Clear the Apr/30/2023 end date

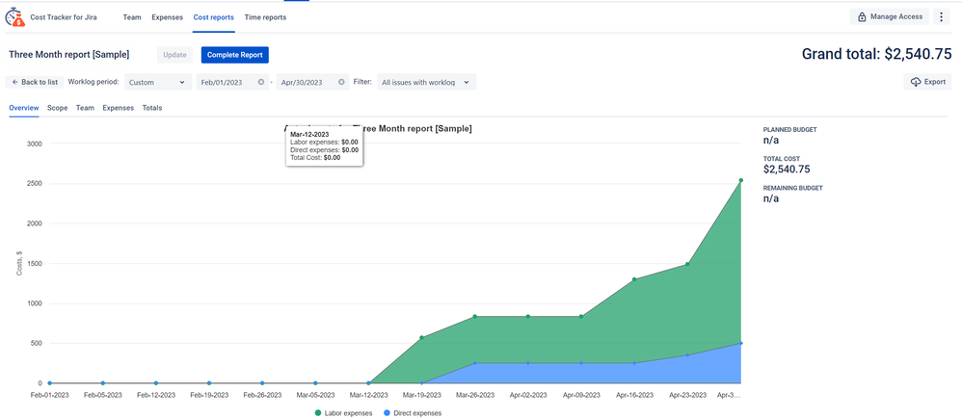(x=341, y=82)
